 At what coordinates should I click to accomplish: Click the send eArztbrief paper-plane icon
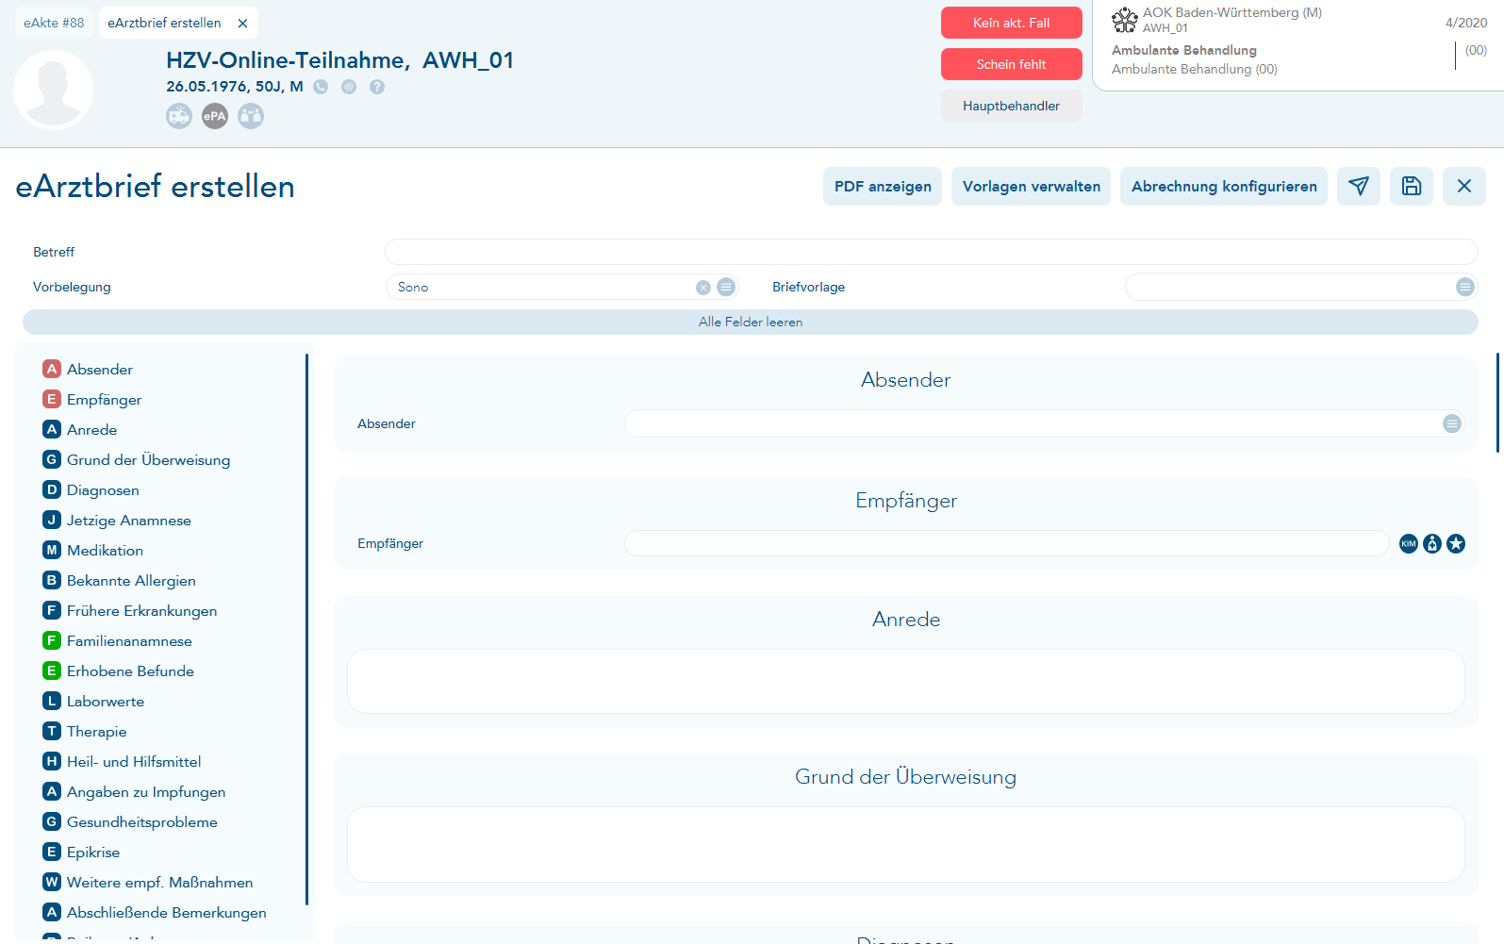tap(1359, 186)
